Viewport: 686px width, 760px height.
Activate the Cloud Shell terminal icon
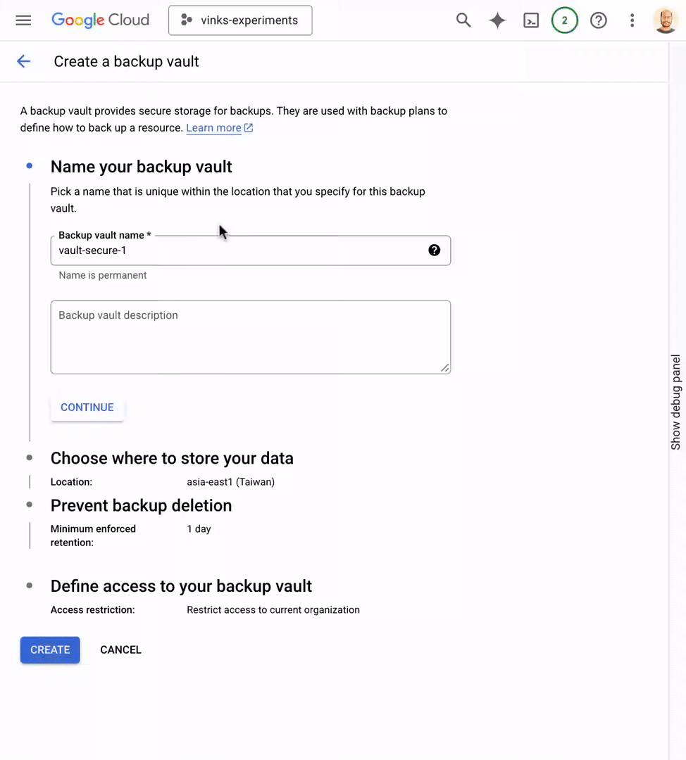(531, 20)
